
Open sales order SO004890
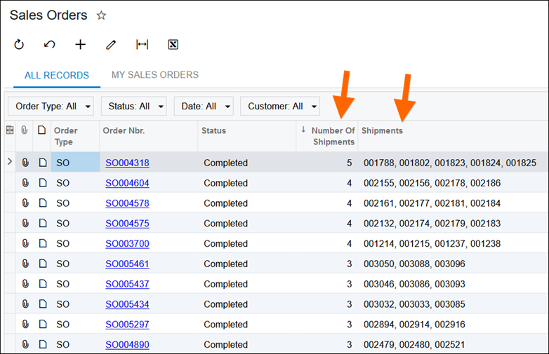pyautogui.click(x=128, y=345)
